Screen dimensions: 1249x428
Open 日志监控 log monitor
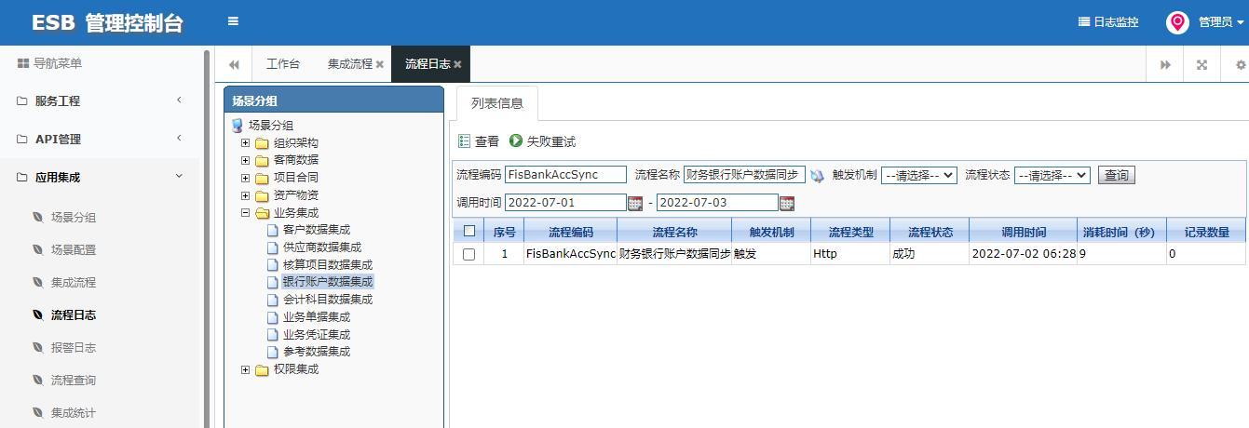[1108, 22]
